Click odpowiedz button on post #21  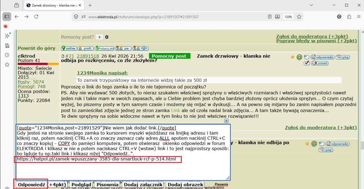pyautogui.click(x=322, y=57)
